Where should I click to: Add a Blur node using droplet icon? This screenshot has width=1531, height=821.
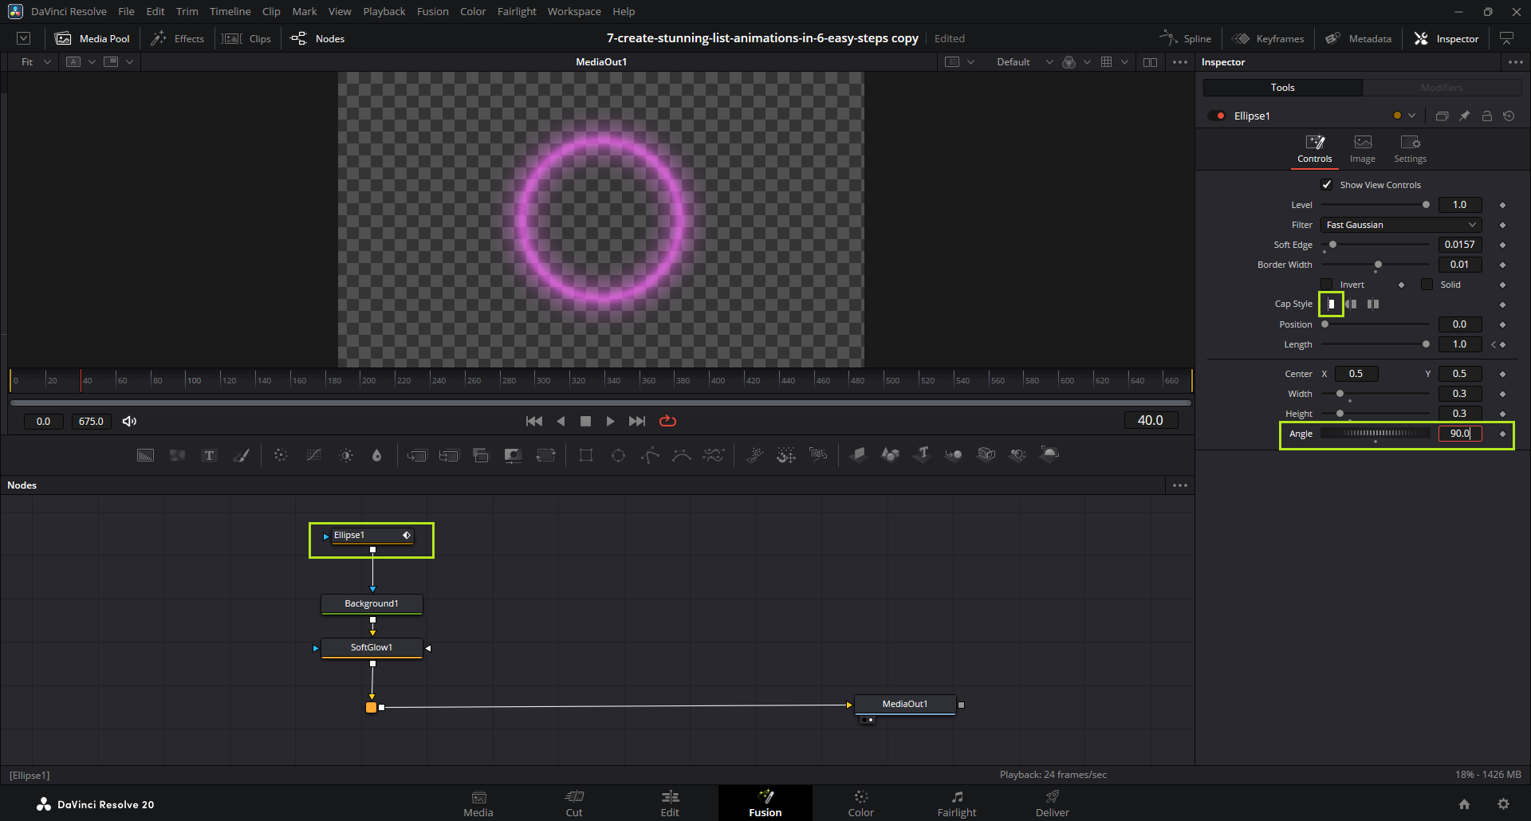click(377, 455)
